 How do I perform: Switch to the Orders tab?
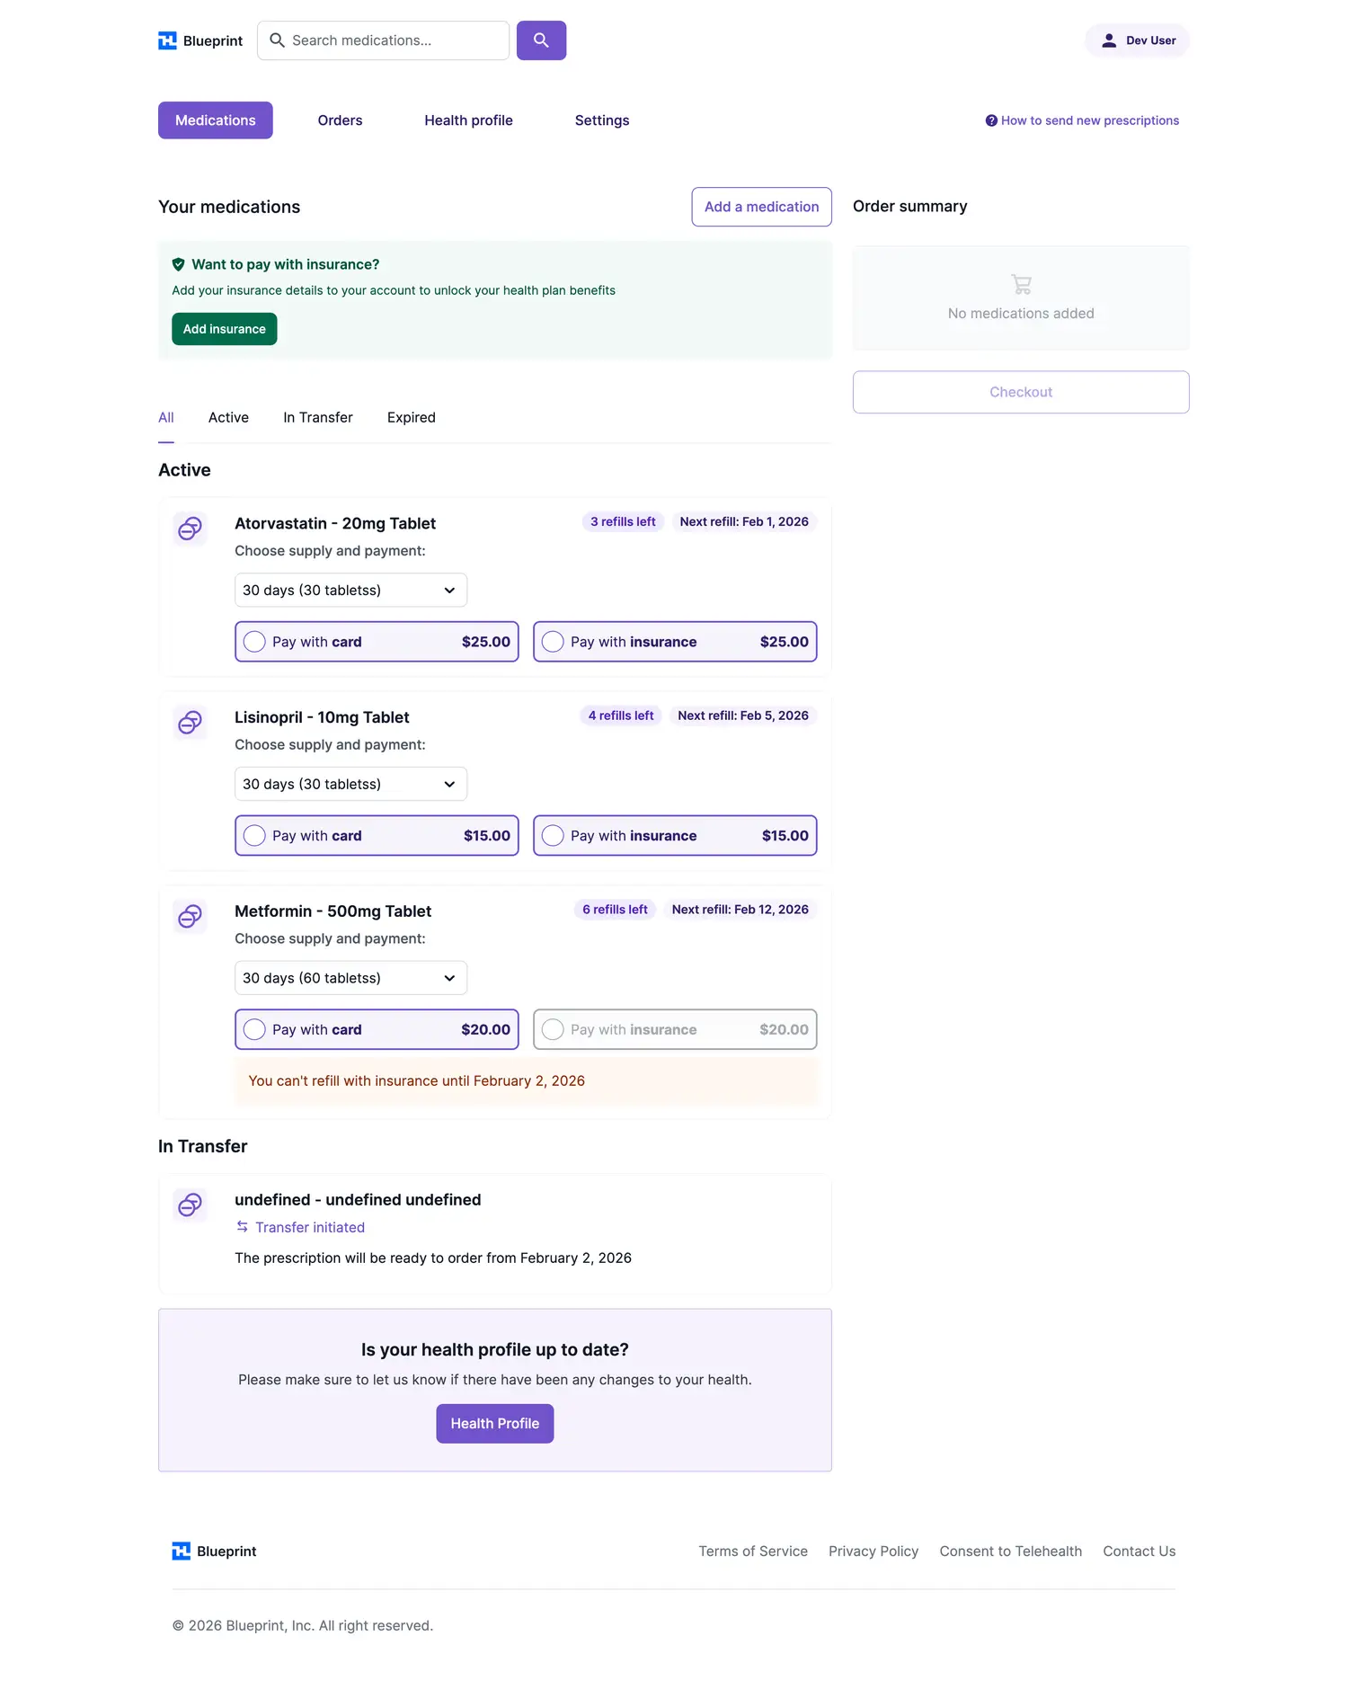click(x=340, y=120)
